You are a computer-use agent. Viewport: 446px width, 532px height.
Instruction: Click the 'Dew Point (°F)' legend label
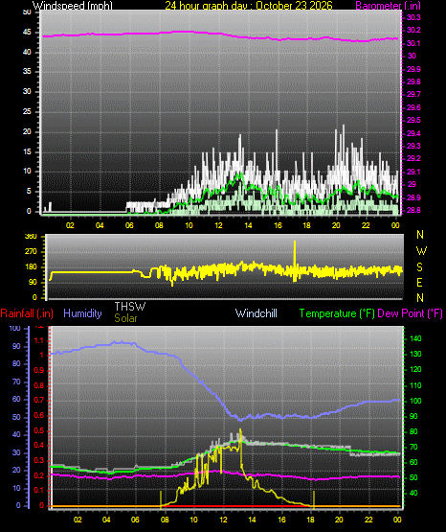[x=410, y=313]
